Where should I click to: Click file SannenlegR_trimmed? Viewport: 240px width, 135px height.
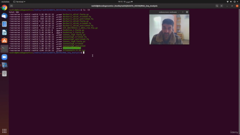click(x=73, y=43)
